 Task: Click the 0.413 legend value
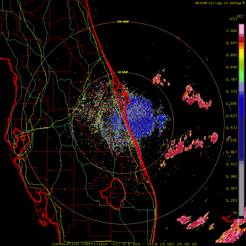232,164
